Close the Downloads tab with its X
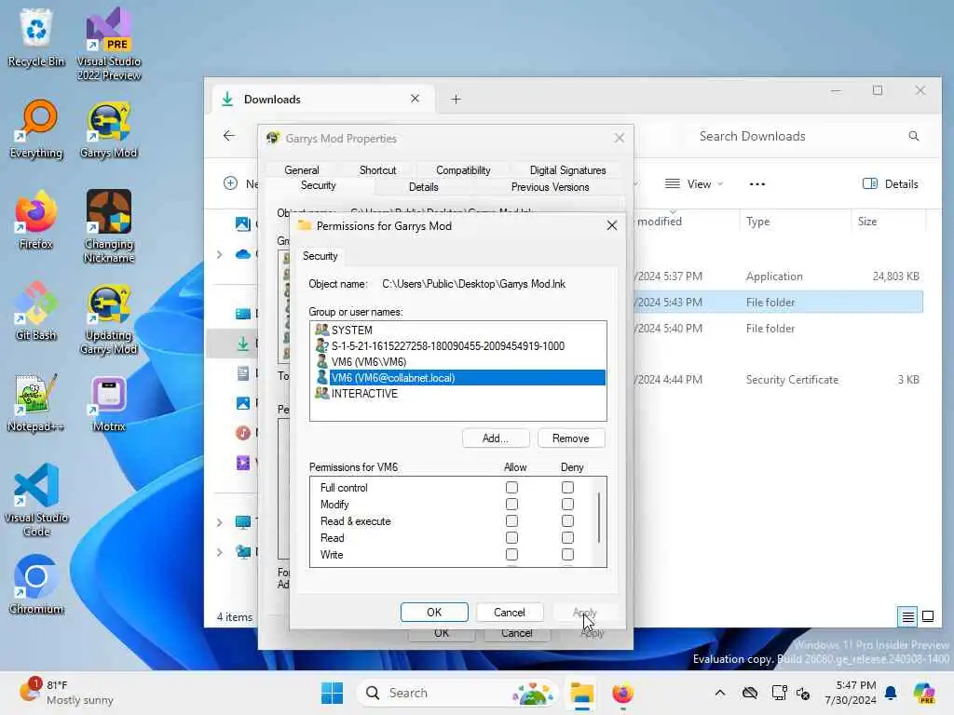 tap(415, 99)
